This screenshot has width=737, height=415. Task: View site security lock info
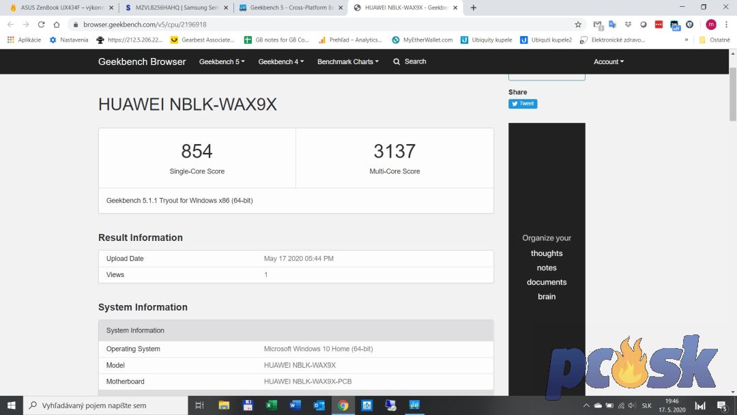tap(76, 25)
